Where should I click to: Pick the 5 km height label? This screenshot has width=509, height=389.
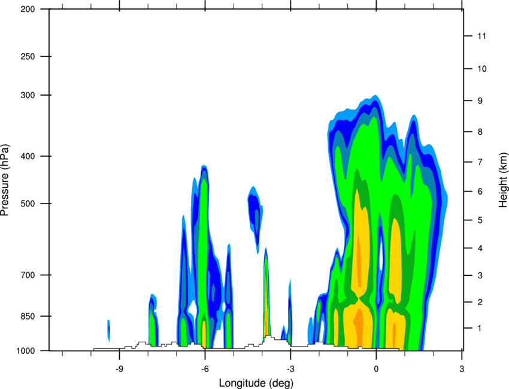pyautogui.click(x=480, y=220)
